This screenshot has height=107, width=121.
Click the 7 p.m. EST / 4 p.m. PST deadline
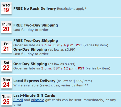tap(62, 45)
